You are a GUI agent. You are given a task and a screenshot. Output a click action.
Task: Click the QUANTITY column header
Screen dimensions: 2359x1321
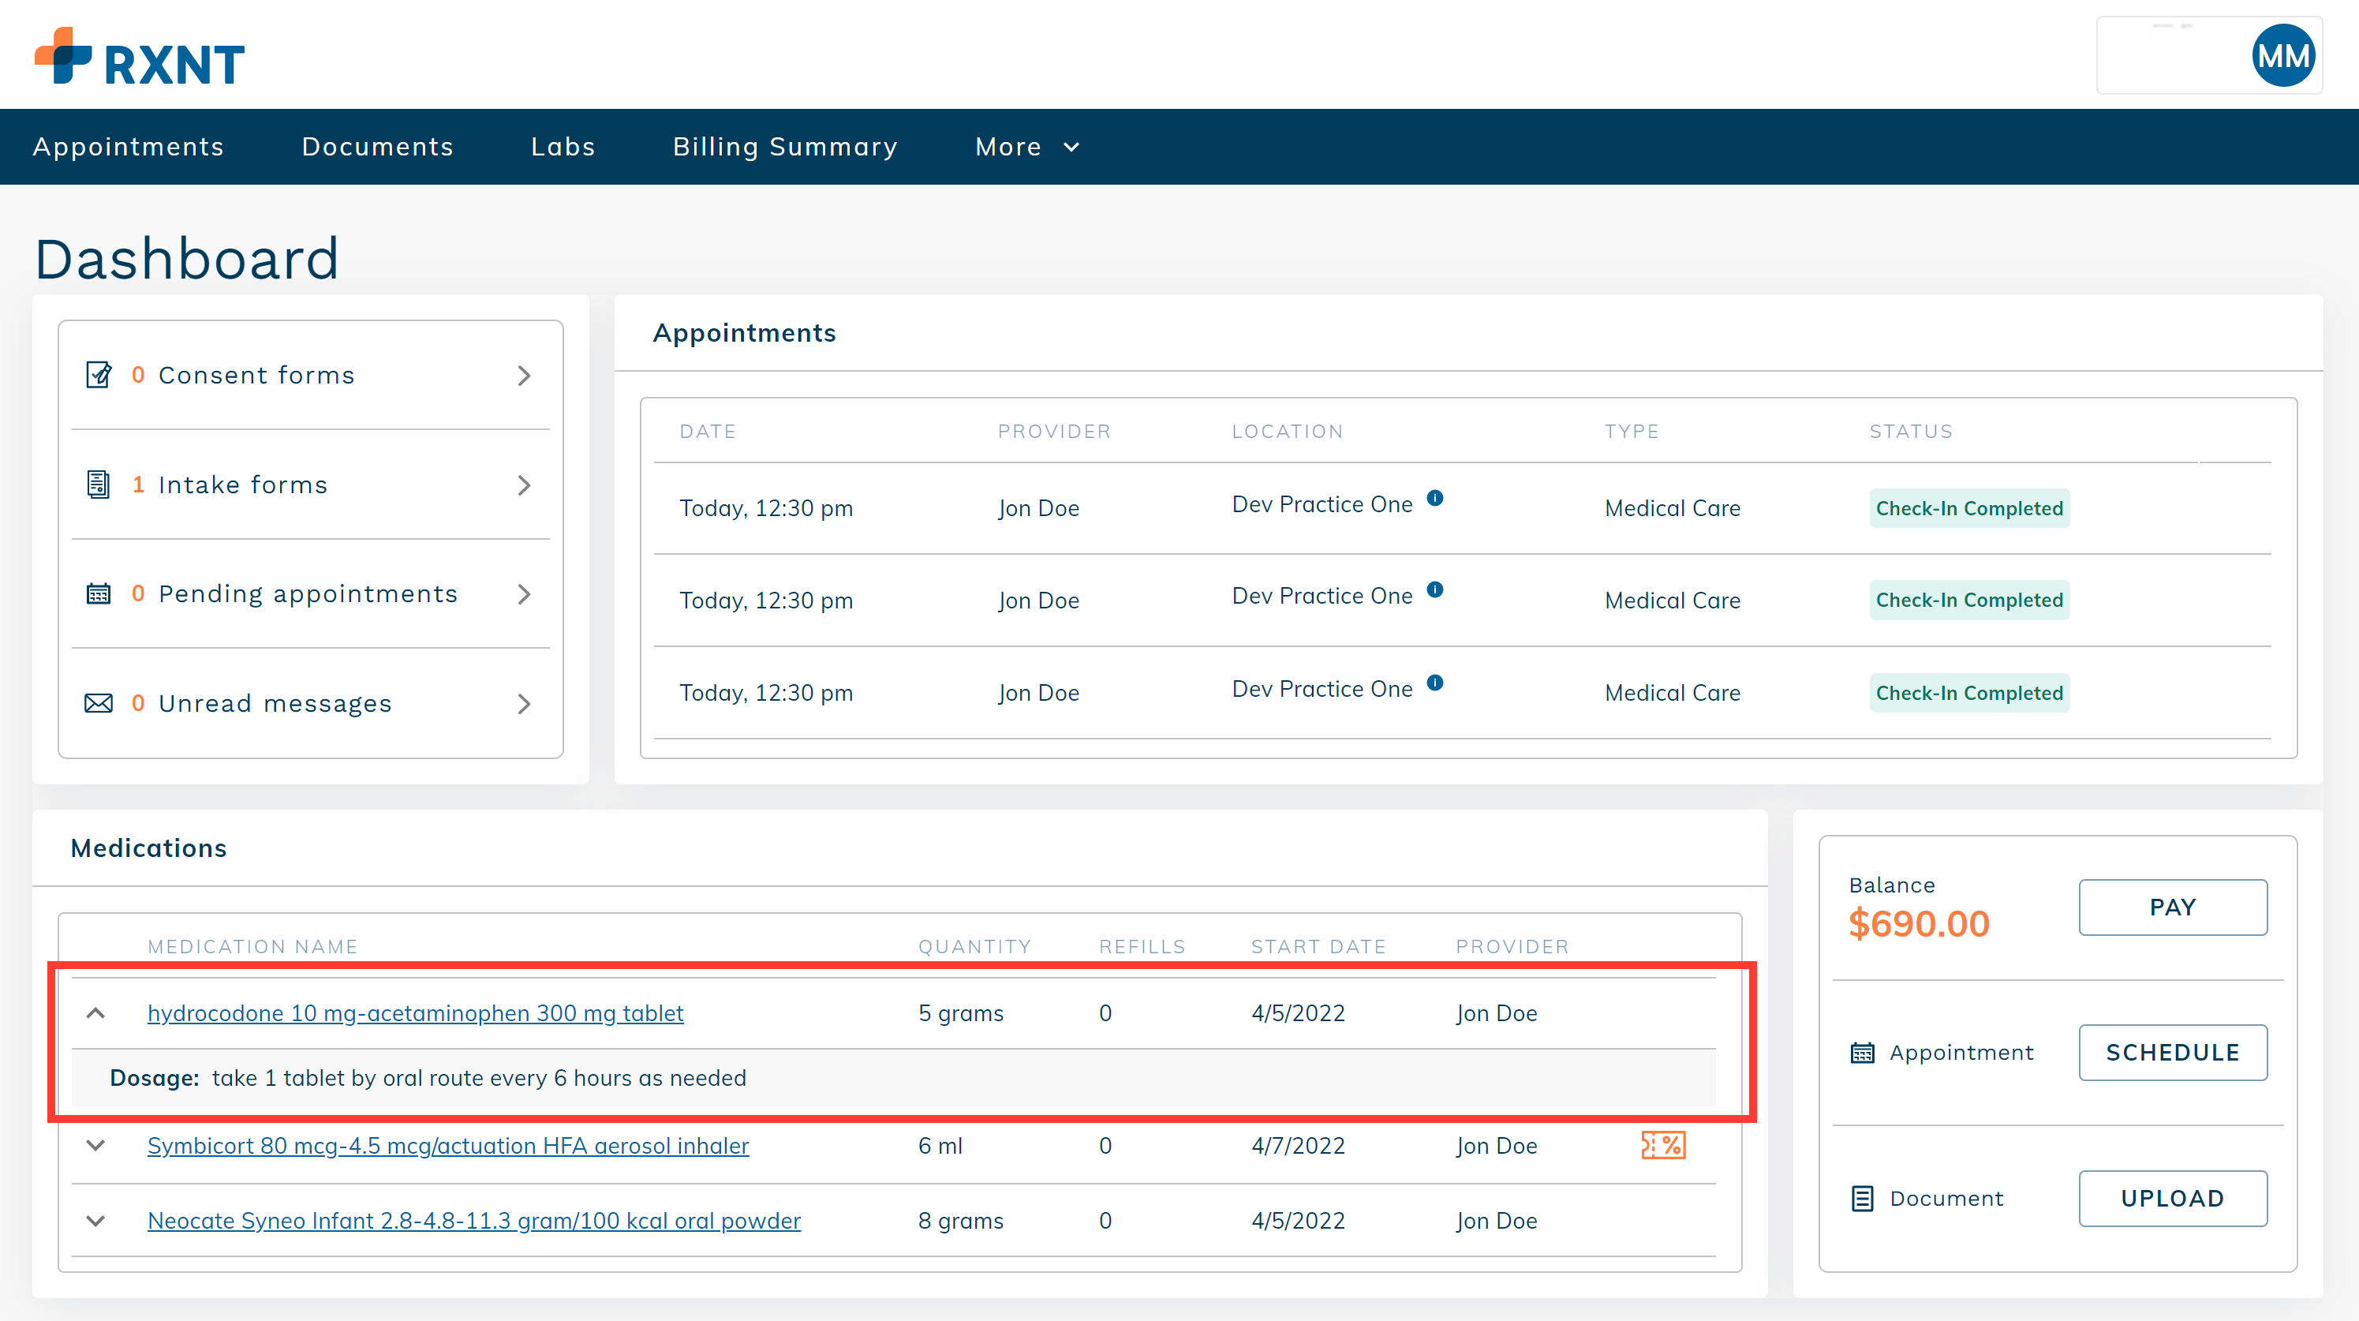(974, 947)
